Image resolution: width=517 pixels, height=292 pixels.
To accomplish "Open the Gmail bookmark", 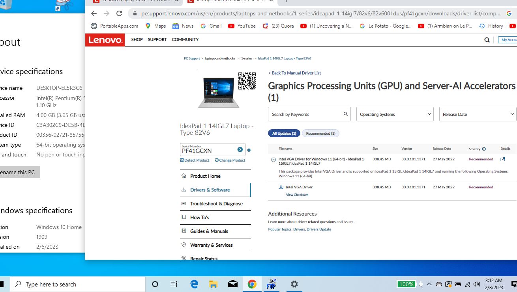I will (211, 26).
